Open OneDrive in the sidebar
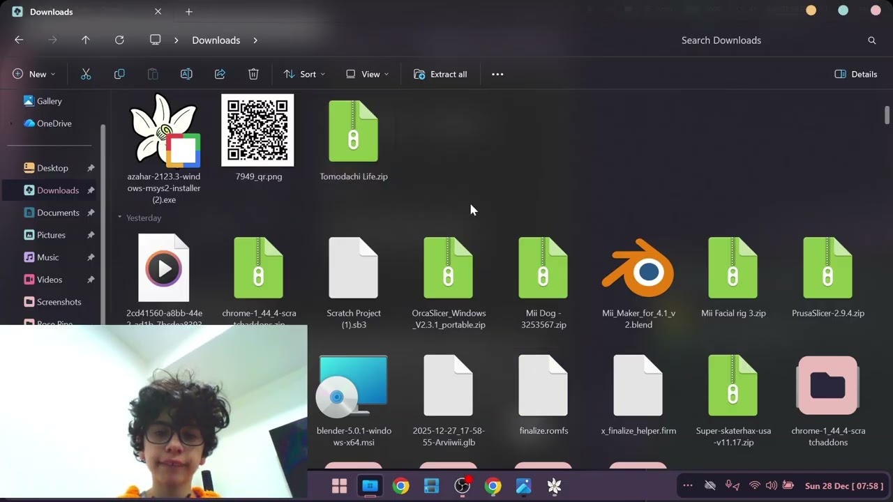The image size is (893, 502). click(x=54, y=123)
